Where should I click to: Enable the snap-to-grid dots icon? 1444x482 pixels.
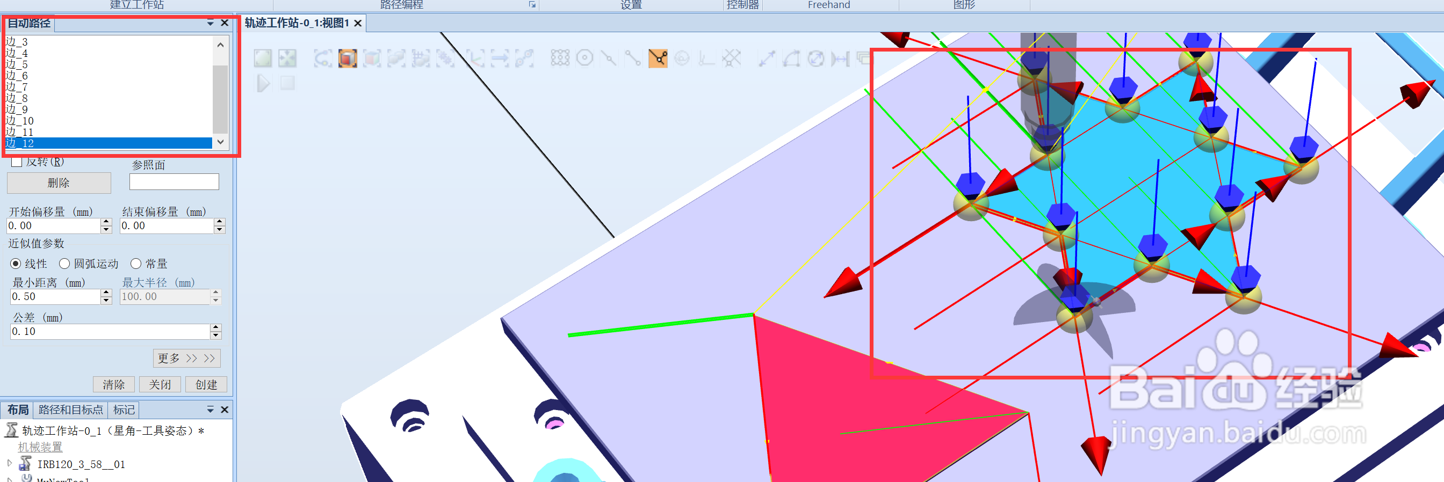click(x=559, y=58)
